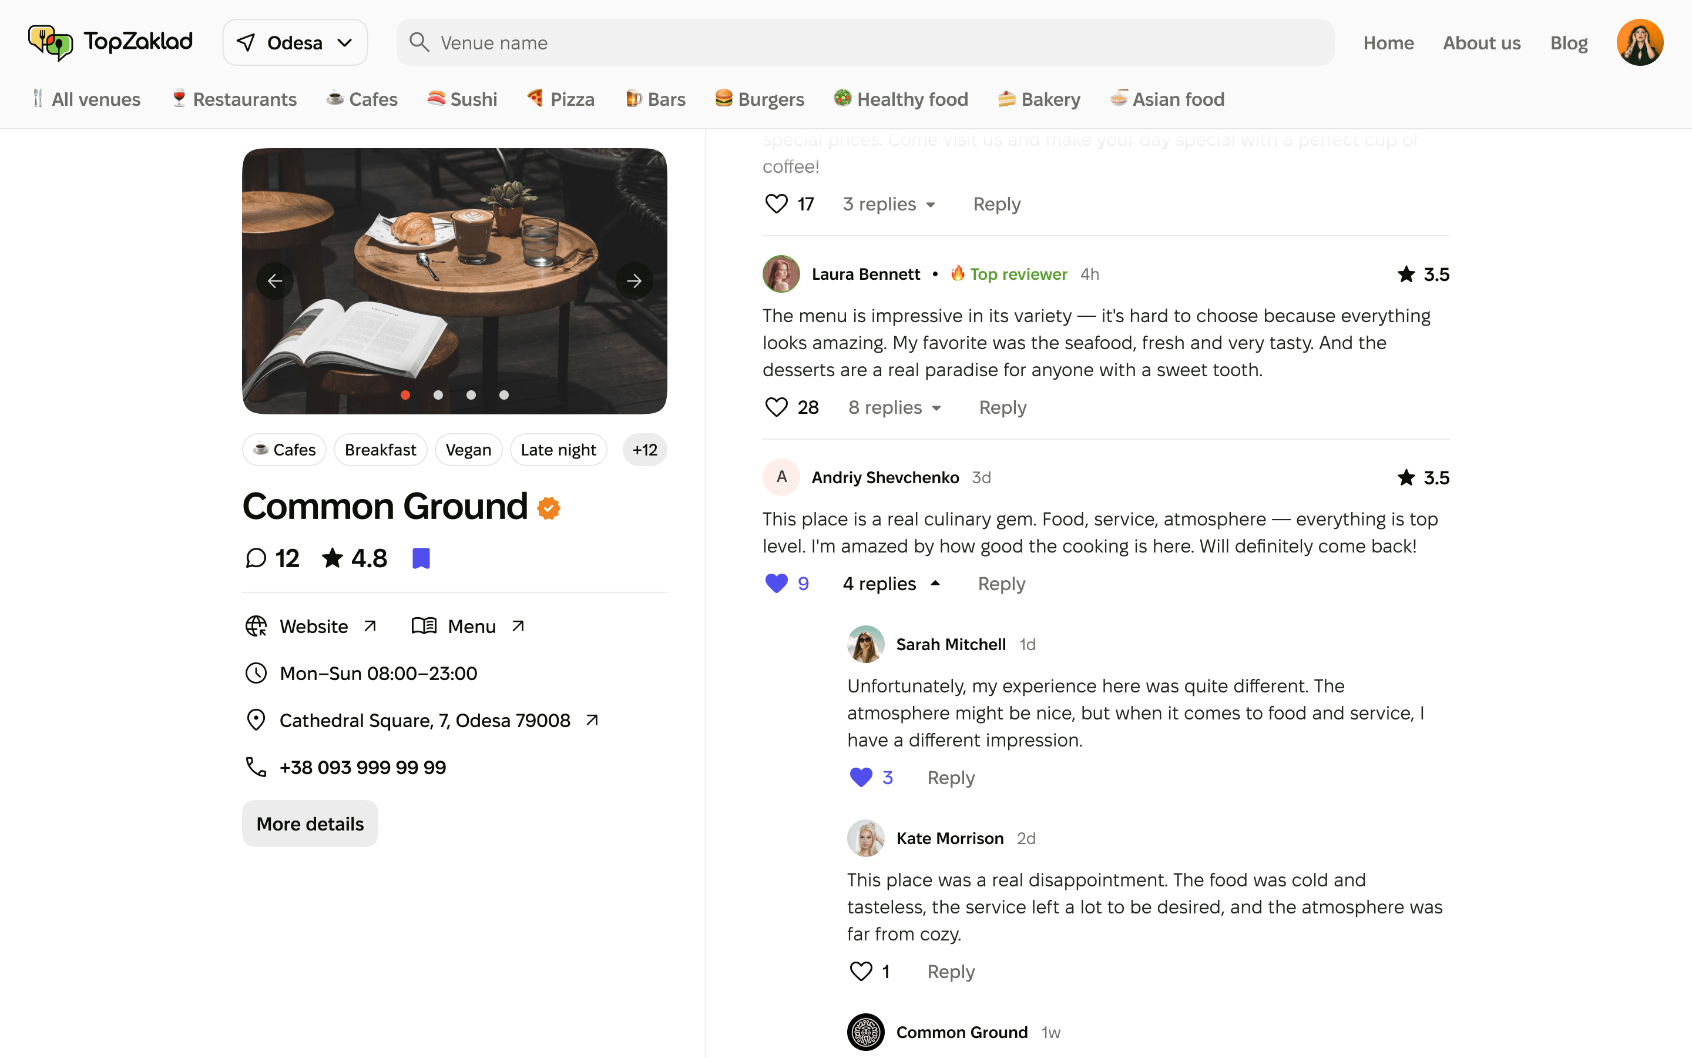
Task: Like Laura Bennett's review with the heart
Action: [x=776, y=407]
